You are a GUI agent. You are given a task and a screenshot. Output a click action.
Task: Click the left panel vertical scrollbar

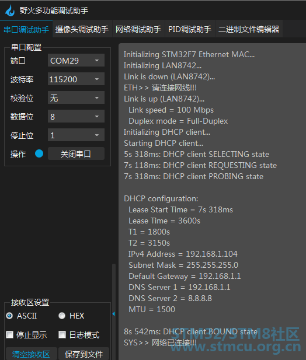(x=114, y=287)
